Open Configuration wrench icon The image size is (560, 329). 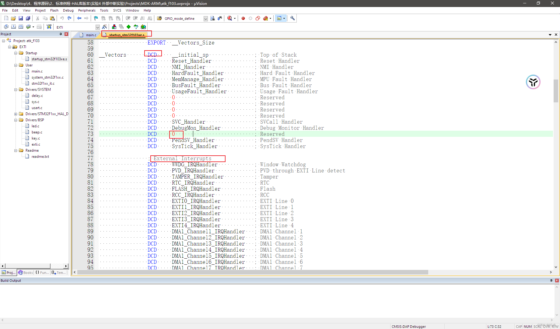point(292,18)
